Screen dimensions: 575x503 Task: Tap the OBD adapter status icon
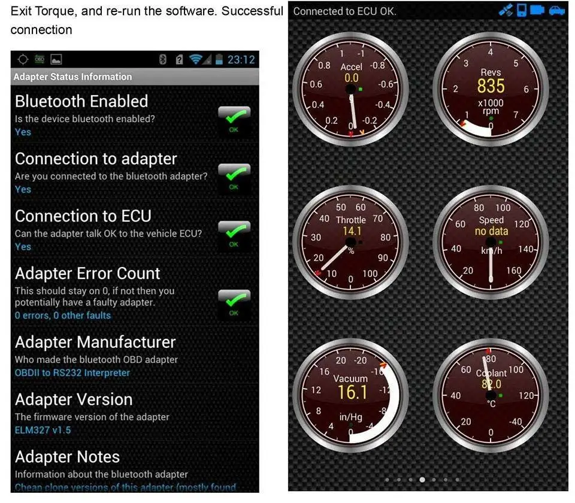pyautogui.click(x=537, y=10)
